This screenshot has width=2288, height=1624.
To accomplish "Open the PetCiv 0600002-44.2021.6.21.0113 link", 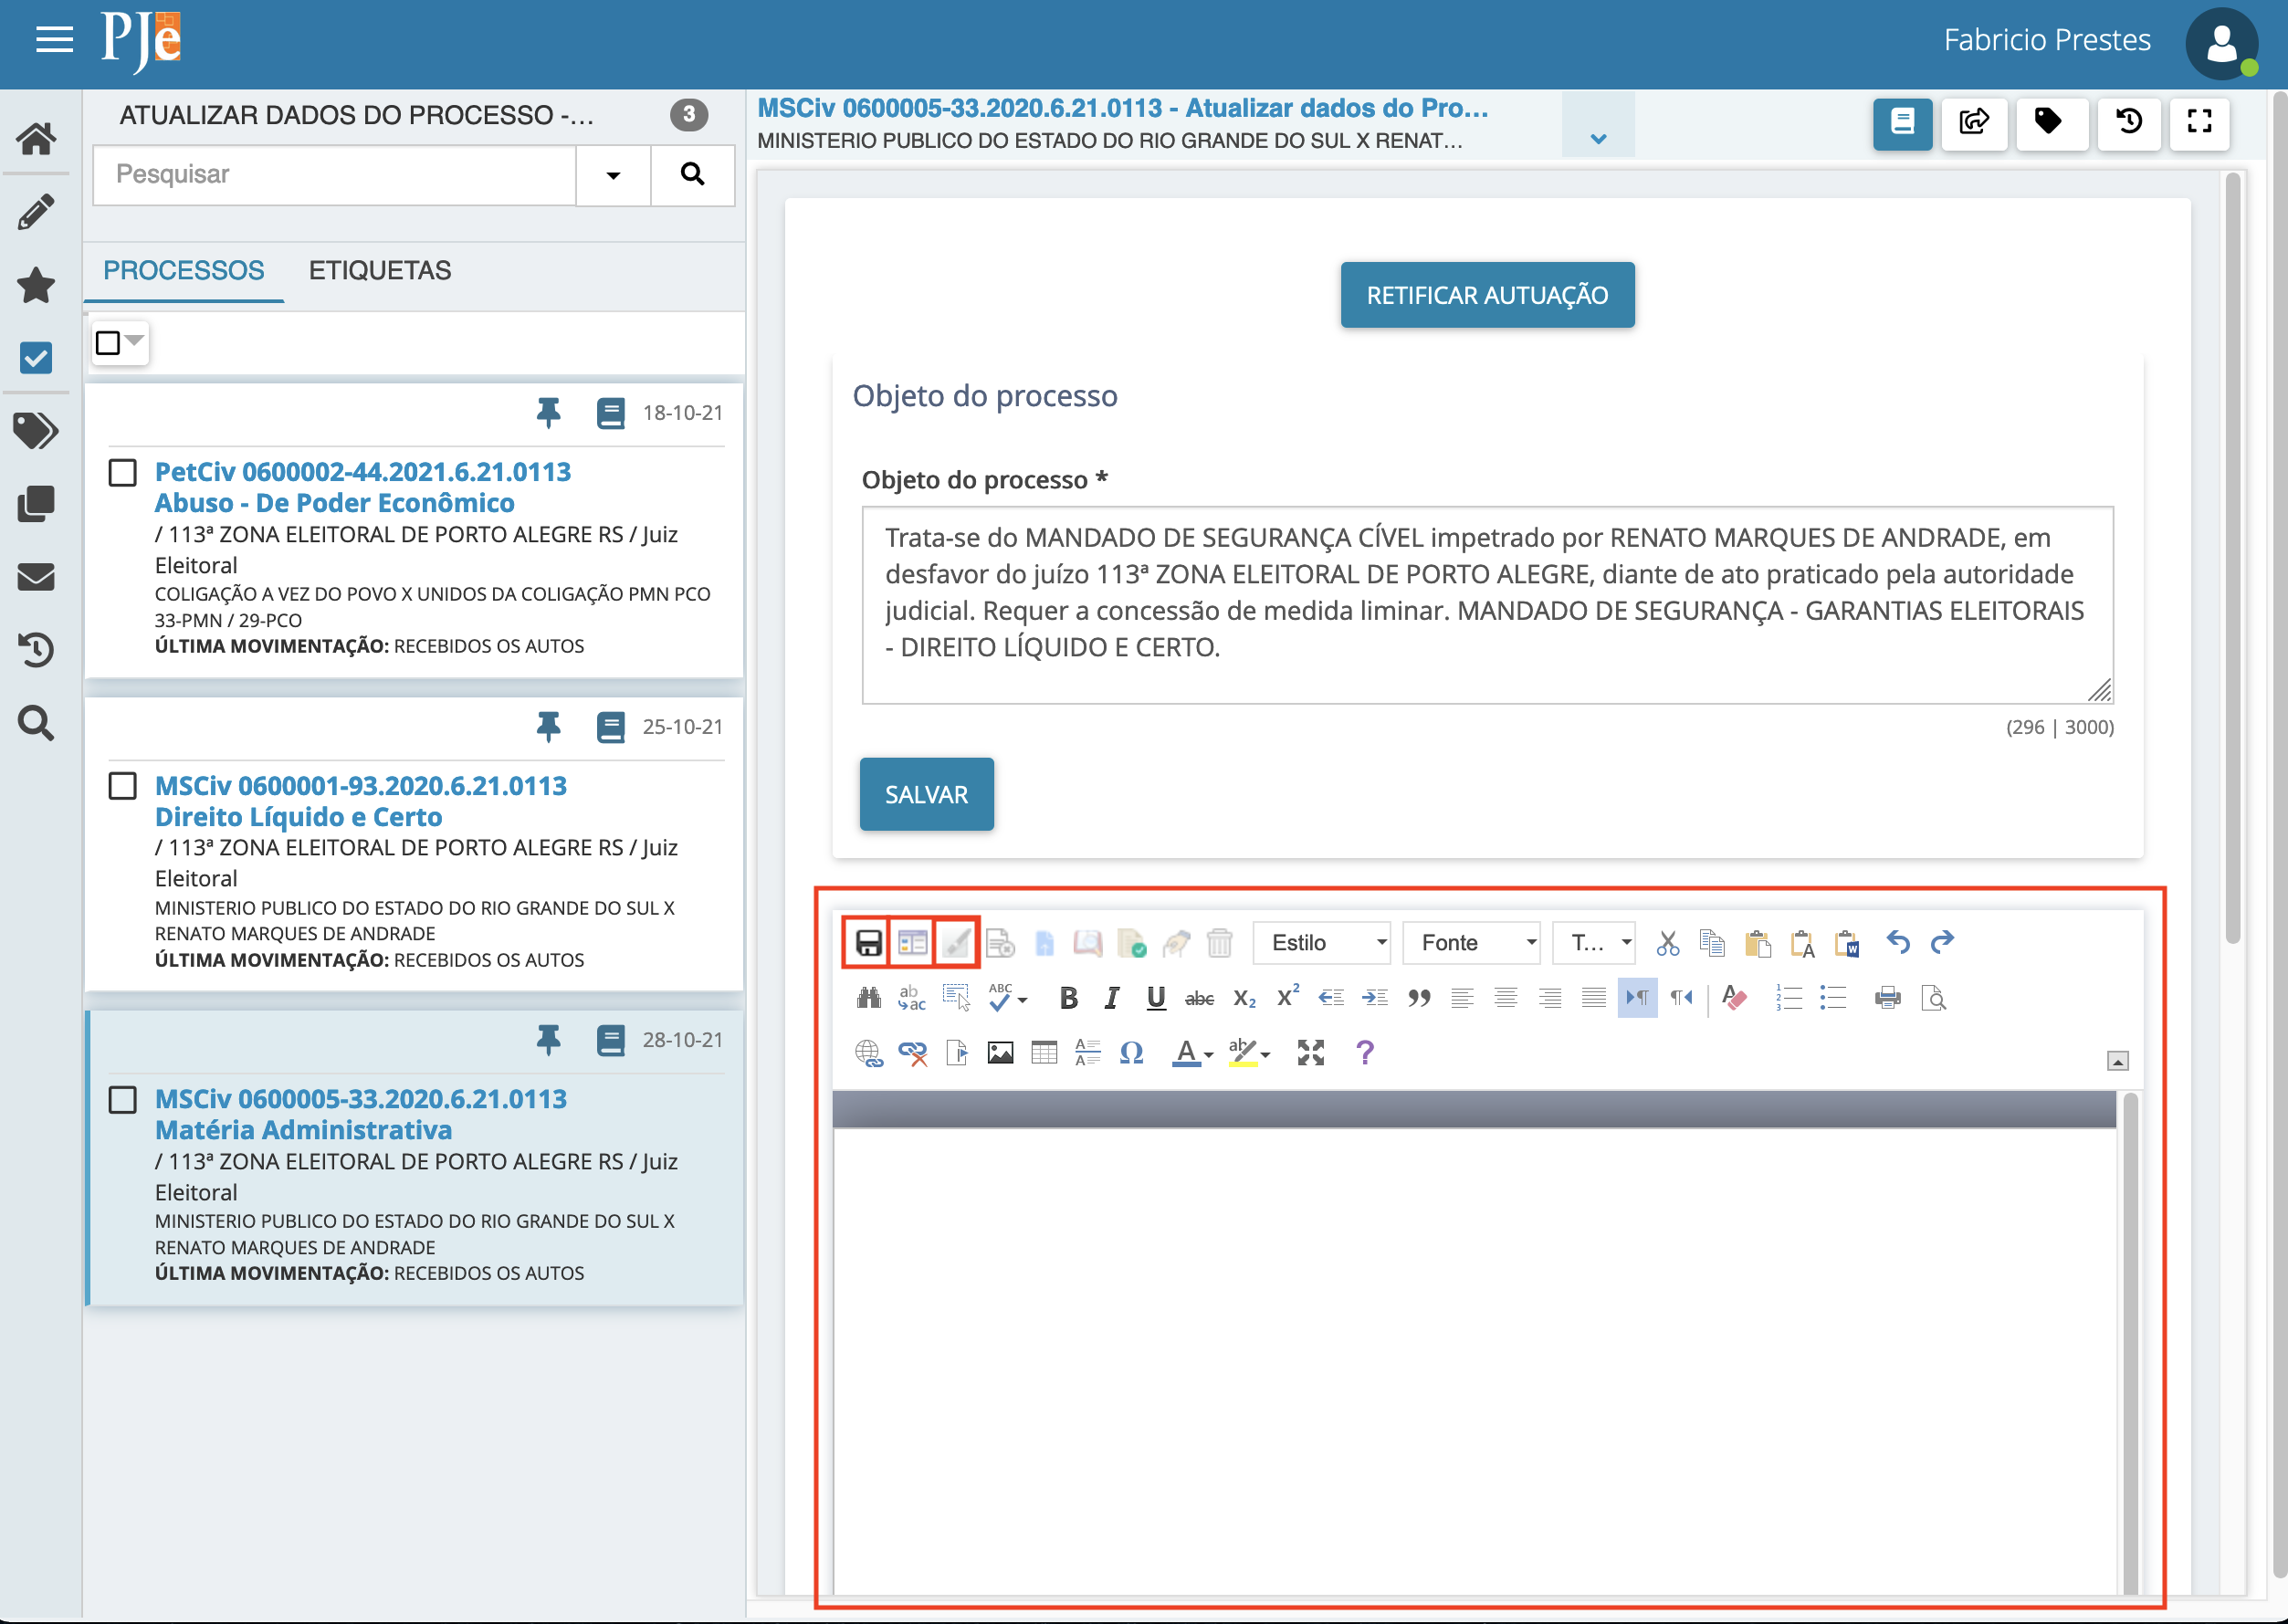I will 362,472.
